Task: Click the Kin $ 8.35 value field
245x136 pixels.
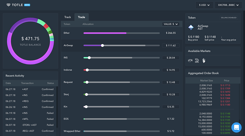Action: point(171,107)
